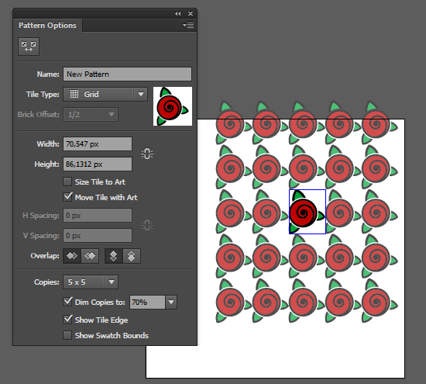426x384 pixels.
Task: Click the Name field containing New Pattern
Action: [x=128, y=74]
